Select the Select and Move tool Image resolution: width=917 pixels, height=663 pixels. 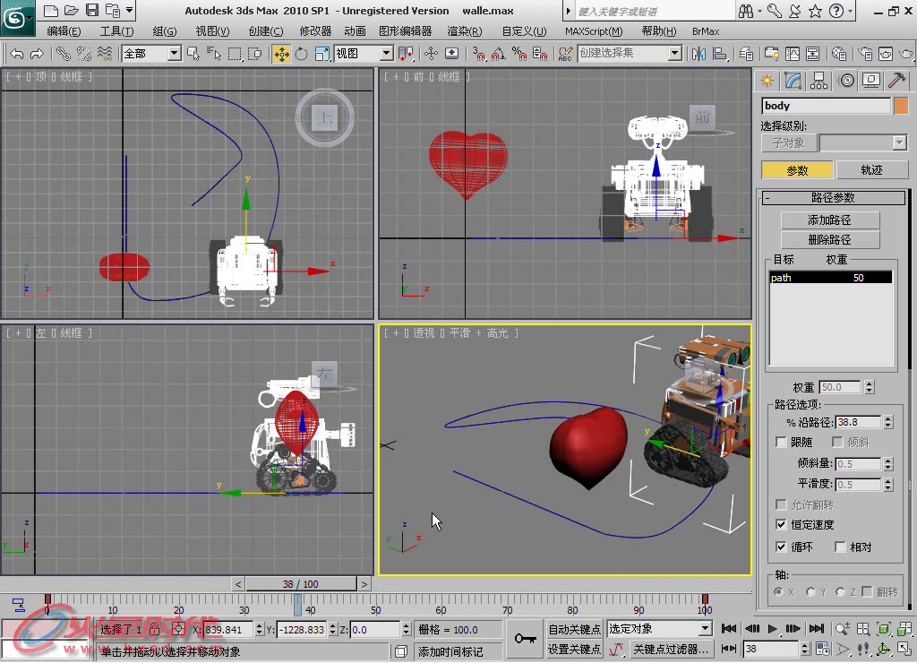(x=282, y=54)
